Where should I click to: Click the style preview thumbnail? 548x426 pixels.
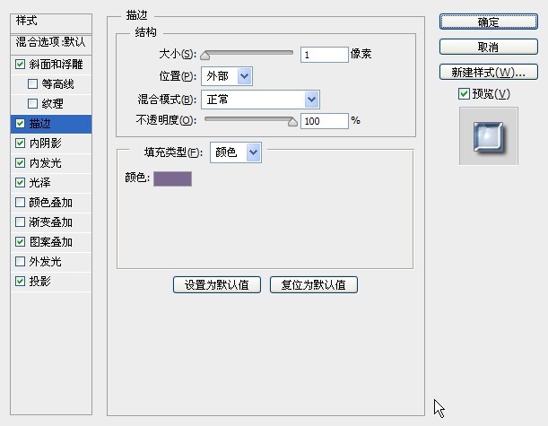(x=489, y=136)
